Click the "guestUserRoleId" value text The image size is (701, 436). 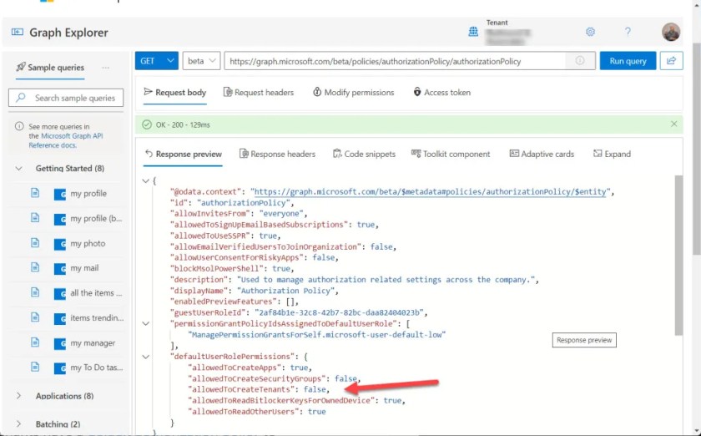tap(339, 312)
